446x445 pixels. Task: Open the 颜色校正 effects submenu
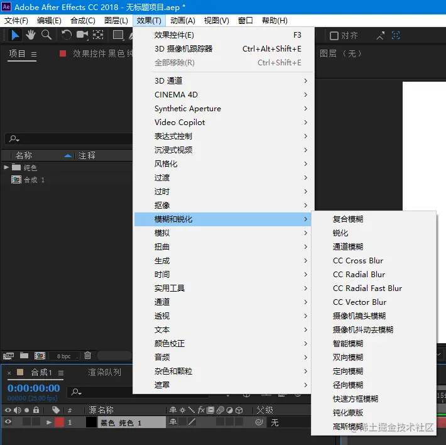222,344
